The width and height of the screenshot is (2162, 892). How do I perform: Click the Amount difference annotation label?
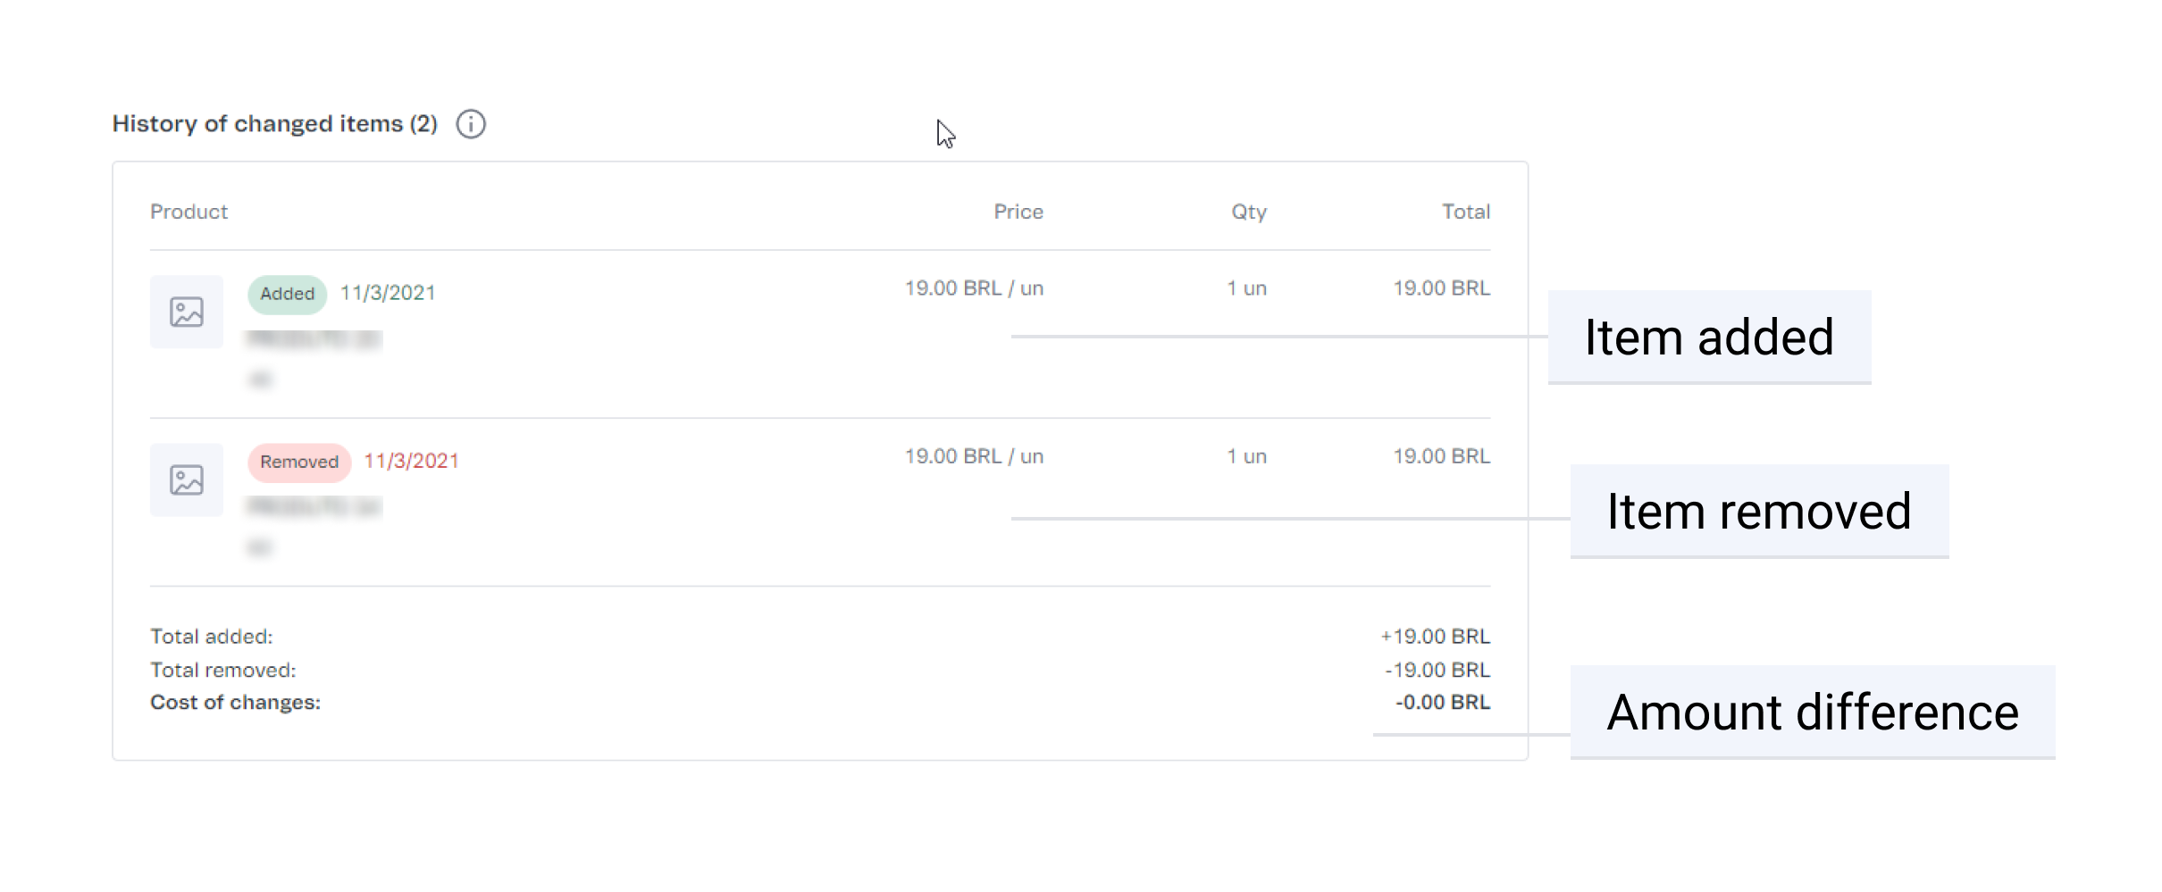pyautogui.click(x=1812, y=713)
